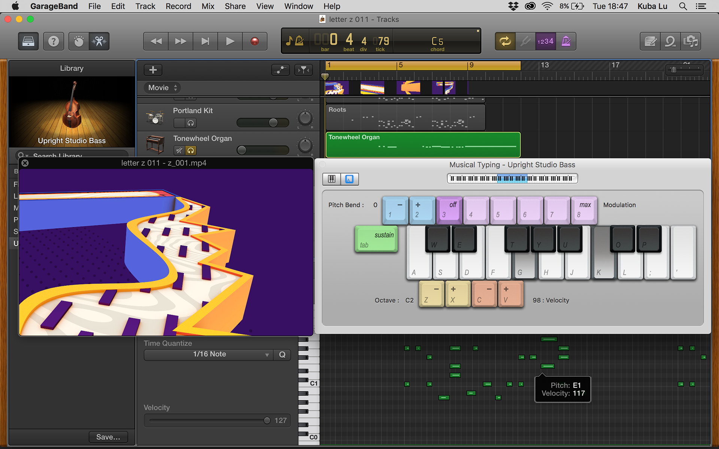Click the Fast Forward button
This screenshot has height=449, width=719.
tap(180, 41)
